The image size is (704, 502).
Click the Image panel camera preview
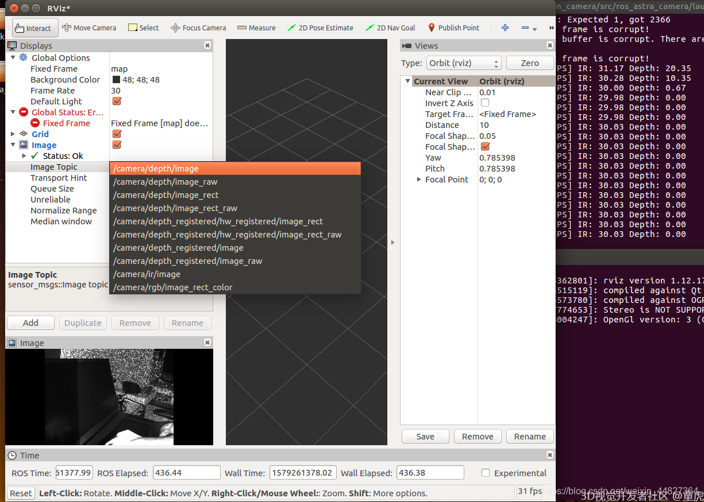click(109, 397)
